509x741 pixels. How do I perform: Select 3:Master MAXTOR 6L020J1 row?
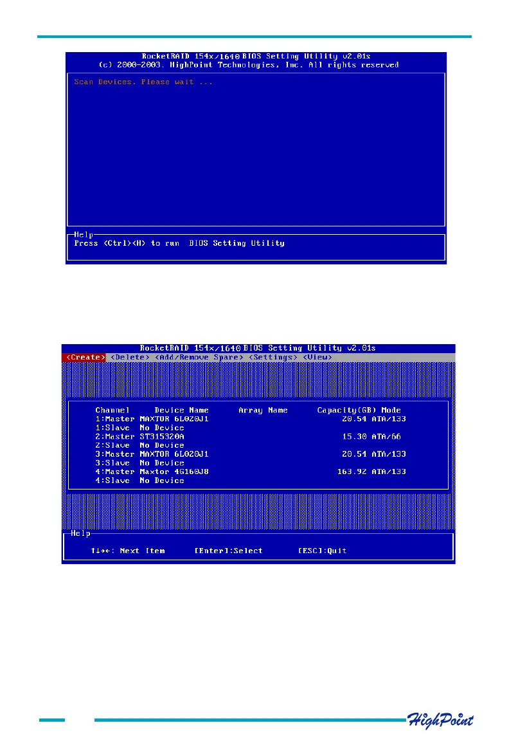click(250, 454)
